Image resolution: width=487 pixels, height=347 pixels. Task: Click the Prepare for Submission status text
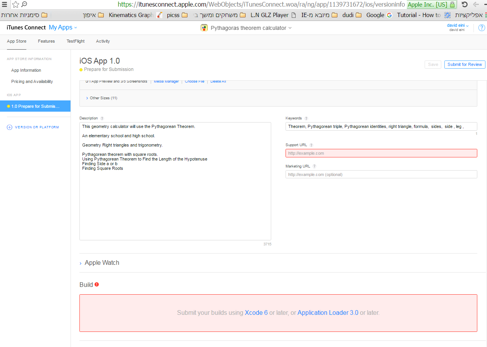point(108,69)
